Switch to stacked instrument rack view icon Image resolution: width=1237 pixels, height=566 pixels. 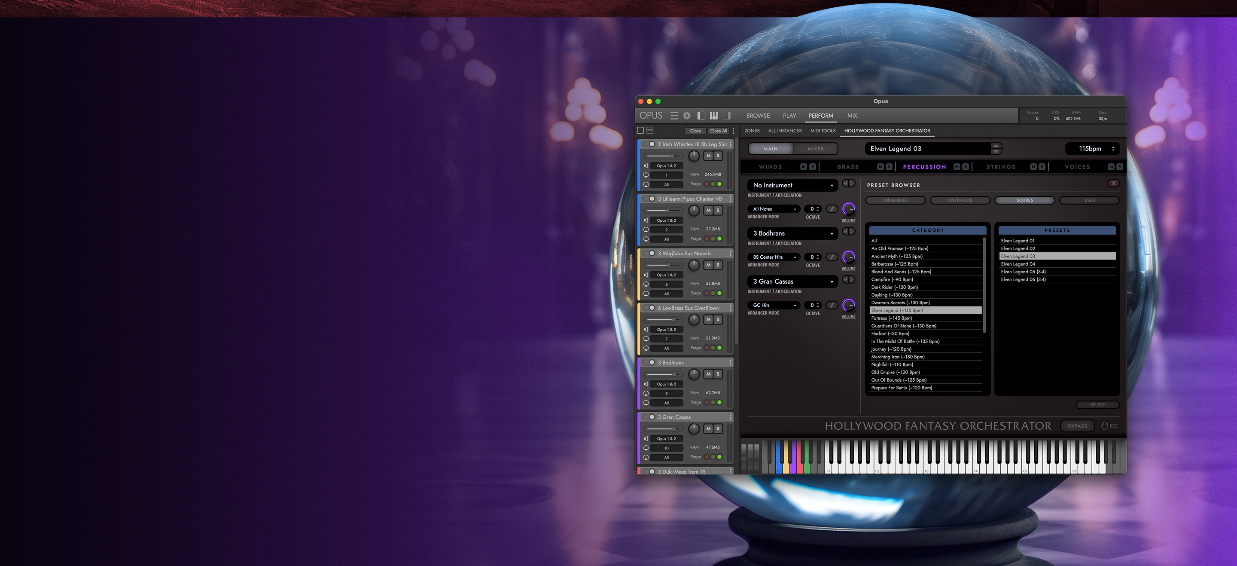click(x=650, y=130)
